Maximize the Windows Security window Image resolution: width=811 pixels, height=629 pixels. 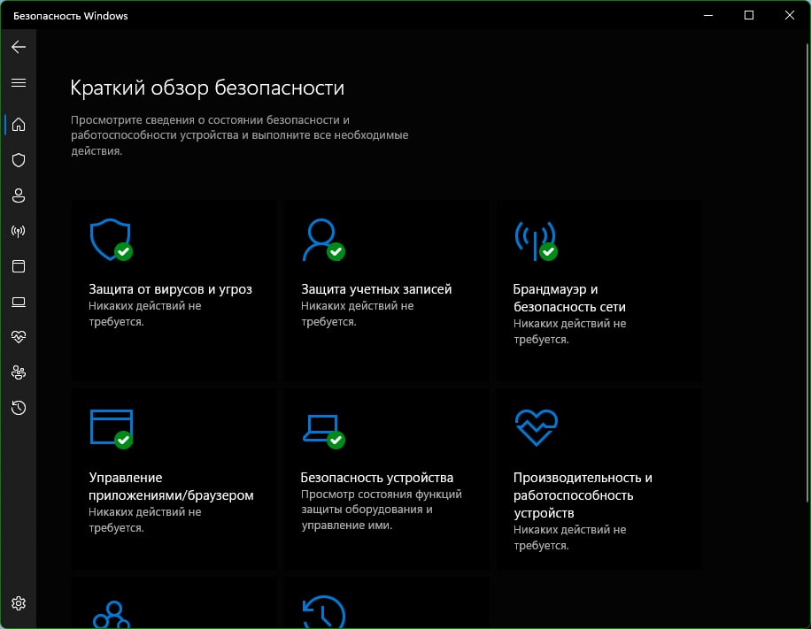click(x=749, y=16)
